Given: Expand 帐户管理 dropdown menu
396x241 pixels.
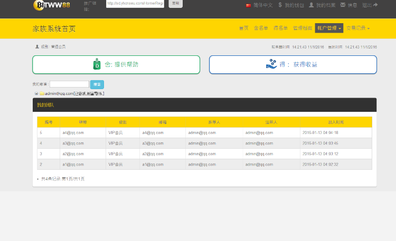Looking at the screenshot, I should point(329,28).
